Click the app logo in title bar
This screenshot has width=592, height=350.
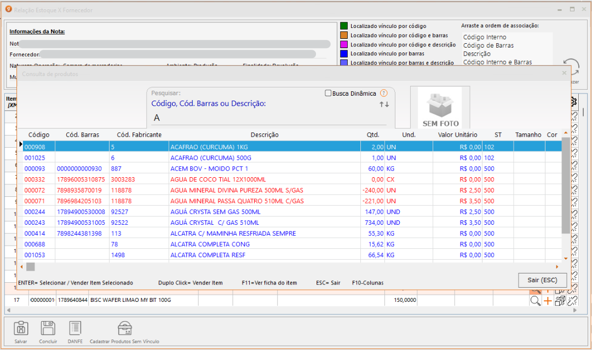[8, 9]
